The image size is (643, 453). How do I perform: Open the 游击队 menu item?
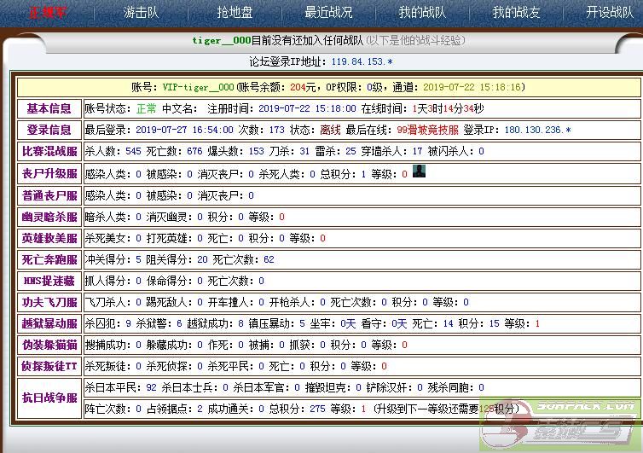141,13
